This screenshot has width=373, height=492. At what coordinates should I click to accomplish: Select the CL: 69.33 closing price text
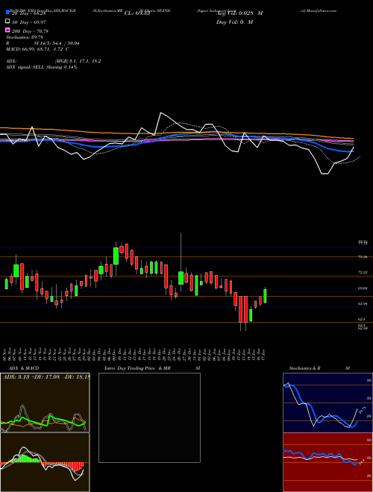tap(137, 13)
